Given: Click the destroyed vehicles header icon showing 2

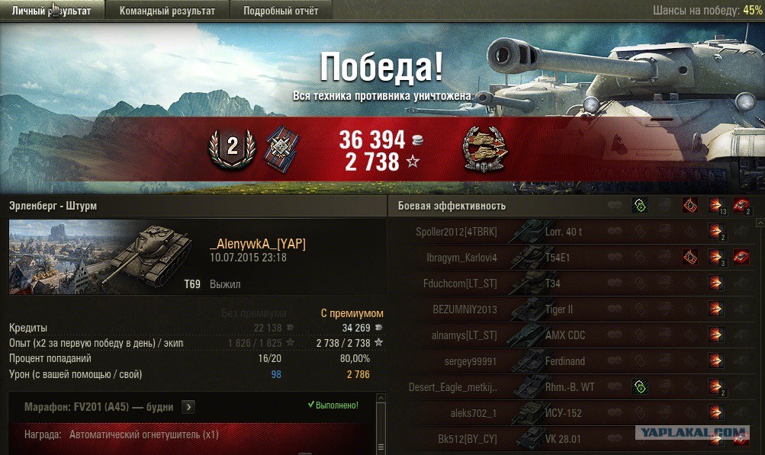Looking at the screenshot, I should tap(741, 206).
